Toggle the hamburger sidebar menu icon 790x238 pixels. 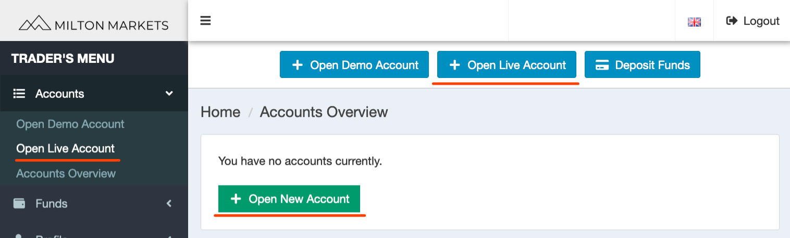[x=205, y=21]
